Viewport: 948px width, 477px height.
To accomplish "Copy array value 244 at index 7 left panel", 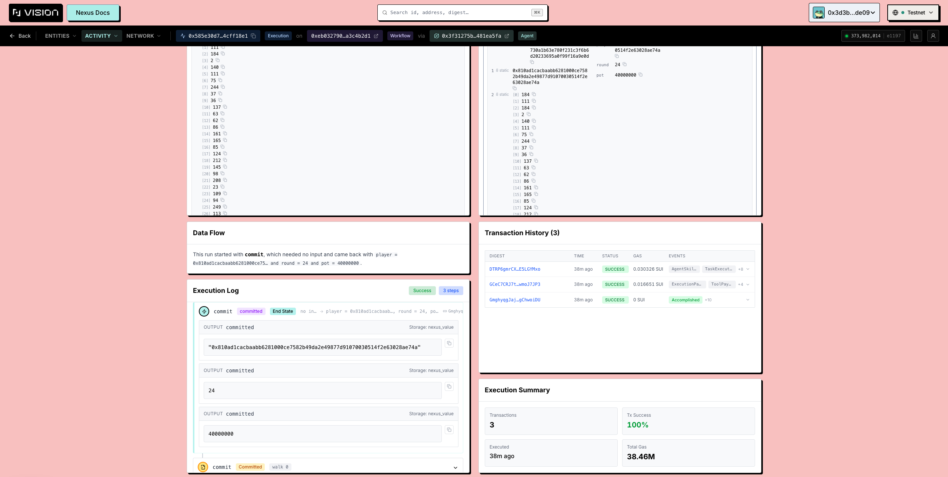I will (223, 87).
